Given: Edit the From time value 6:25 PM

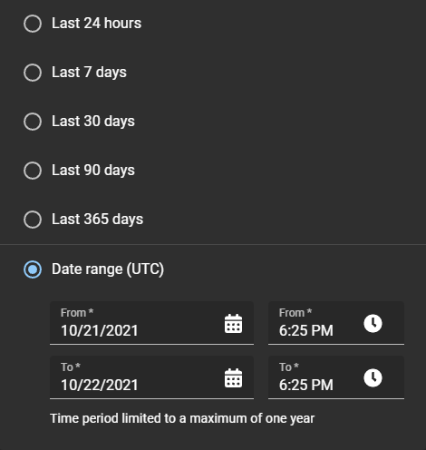Looking at the screenshot, I should click(x=336, y=323).
